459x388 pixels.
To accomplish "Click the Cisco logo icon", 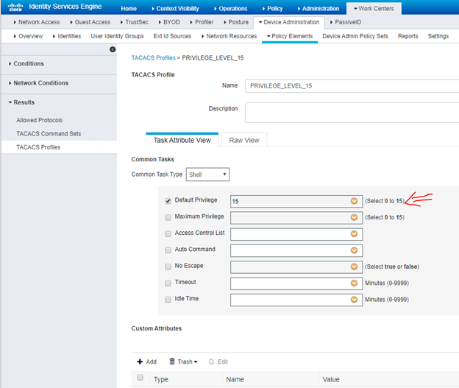I will tap(15, 7).
